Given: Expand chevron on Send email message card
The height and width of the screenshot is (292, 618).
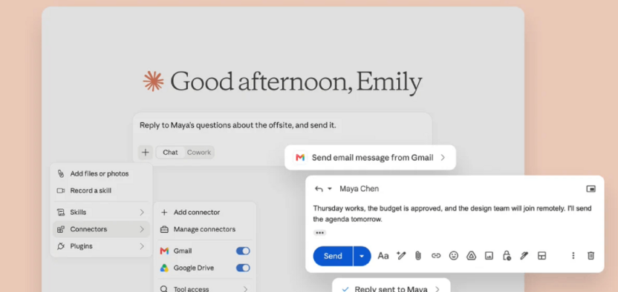Looking at the screenshot, I should coord(443,158).
